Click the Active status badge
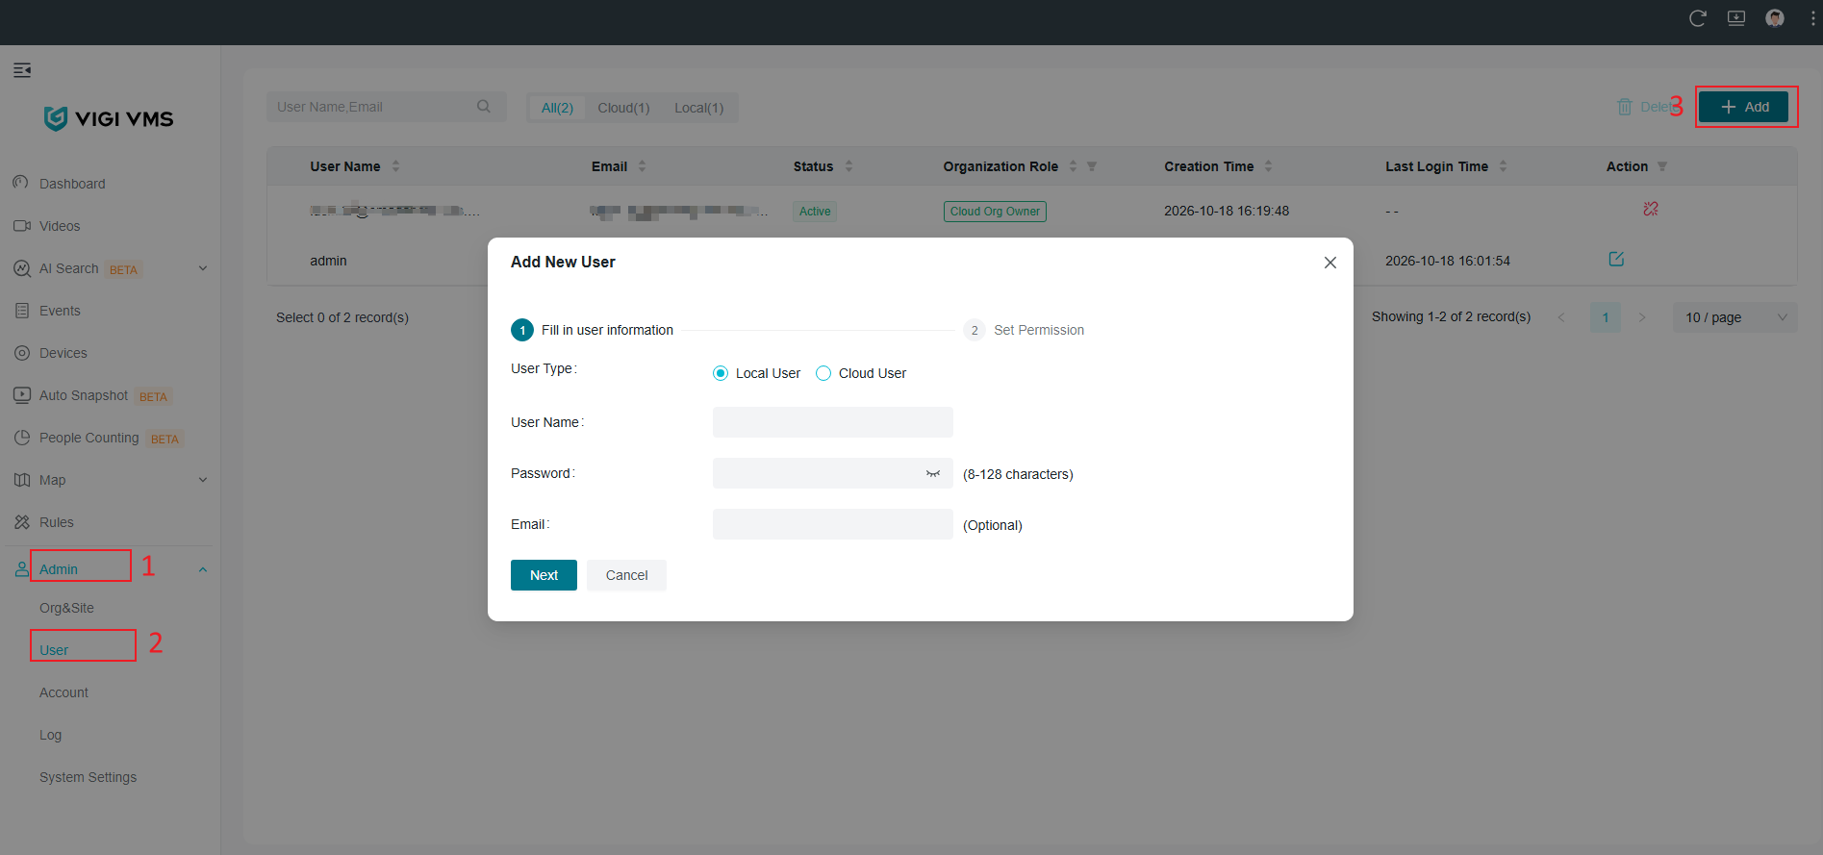 [x=815, y=212]
